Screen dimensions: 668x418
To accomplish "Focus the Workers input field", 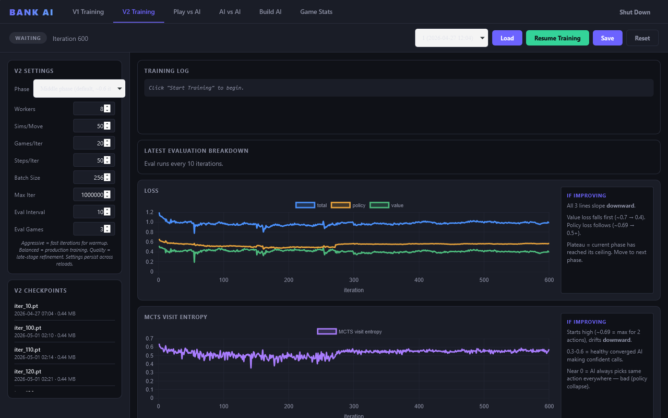I will pos(94,109).
